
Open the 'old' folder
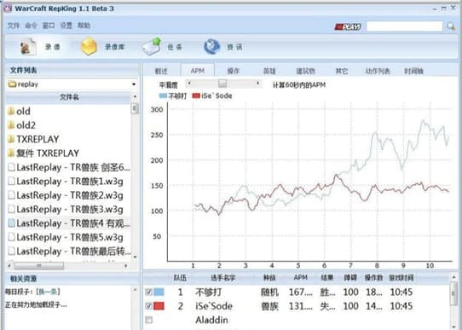19,112
